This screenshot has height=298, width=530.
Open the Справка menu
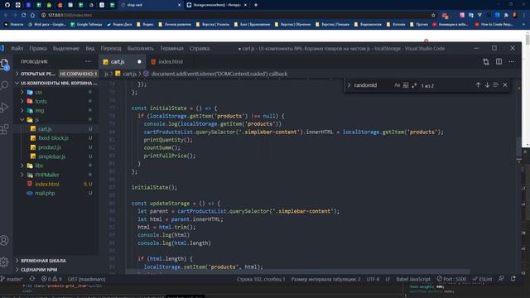coord(200,48)
